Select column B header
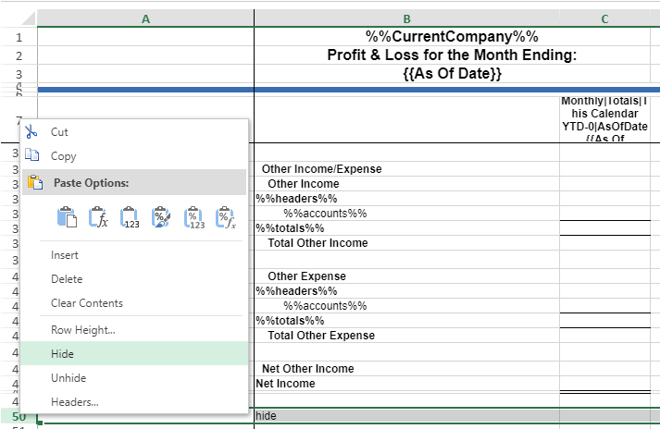 406,18
